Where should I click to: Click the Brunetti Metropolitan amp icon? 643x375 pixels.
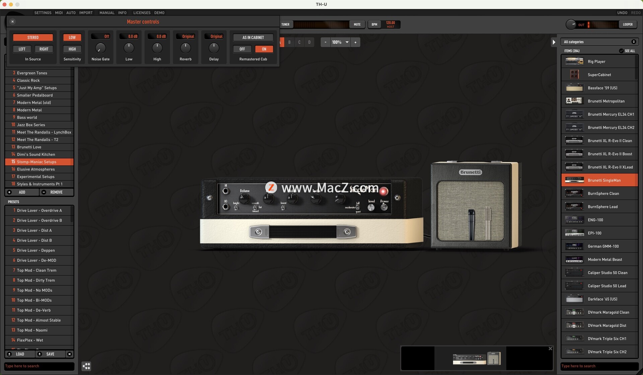(574, 101)
